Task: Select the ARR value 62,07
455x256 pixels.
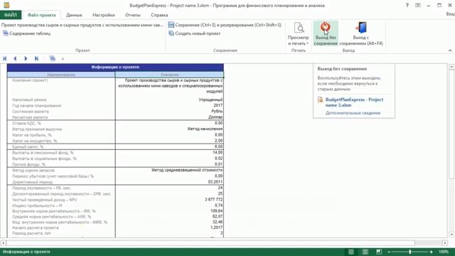Action: [169, 216]
